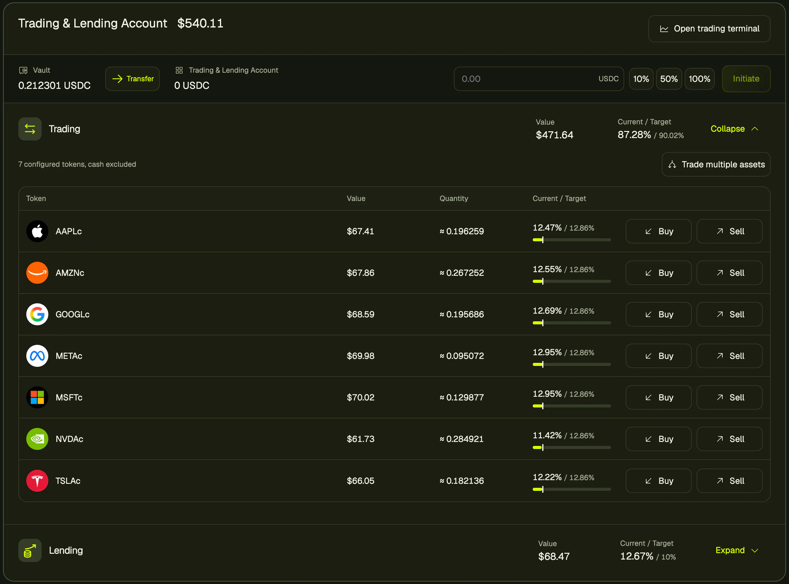
Task: Click the METAc Meta logo icon
Action: (37, 356)
